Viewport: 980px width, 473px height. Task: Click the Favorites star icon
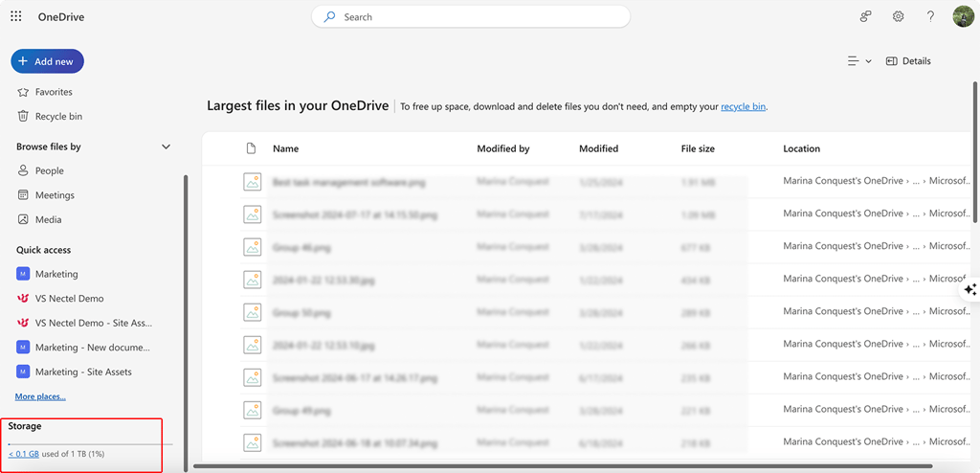click(x=23, y=92)
